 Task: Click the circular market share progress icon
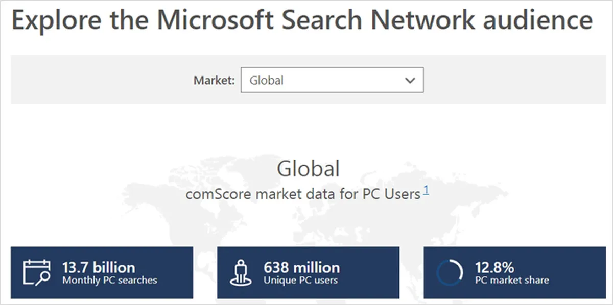450,272
